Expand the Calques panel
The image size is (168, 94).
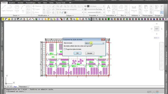pyautogui.click(x=70, y=16)
